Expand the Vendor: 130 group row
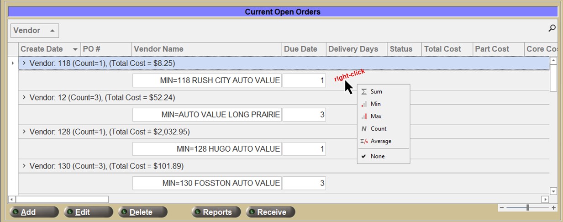The image size is (563, 222). coord(25,166)
